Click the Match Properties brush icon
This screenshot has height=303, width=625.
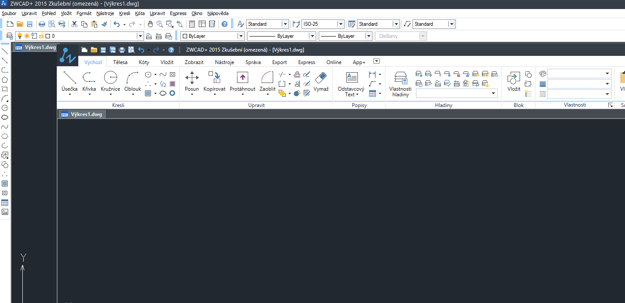click(x=104, y=24)
